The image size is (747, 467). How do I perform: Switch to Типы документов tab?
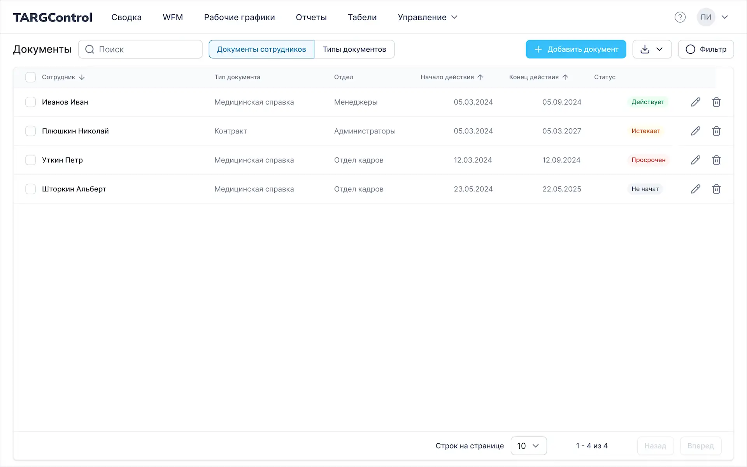coord(354,49)
